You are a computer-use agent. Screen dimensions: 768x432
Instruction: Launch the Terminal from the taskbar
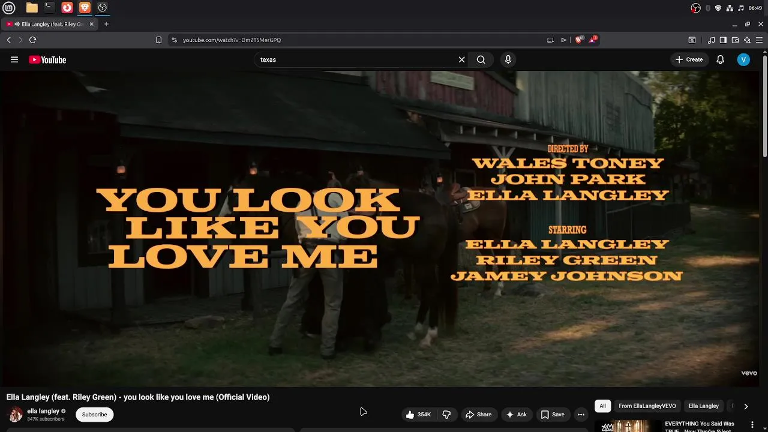(x=49, y=8)
